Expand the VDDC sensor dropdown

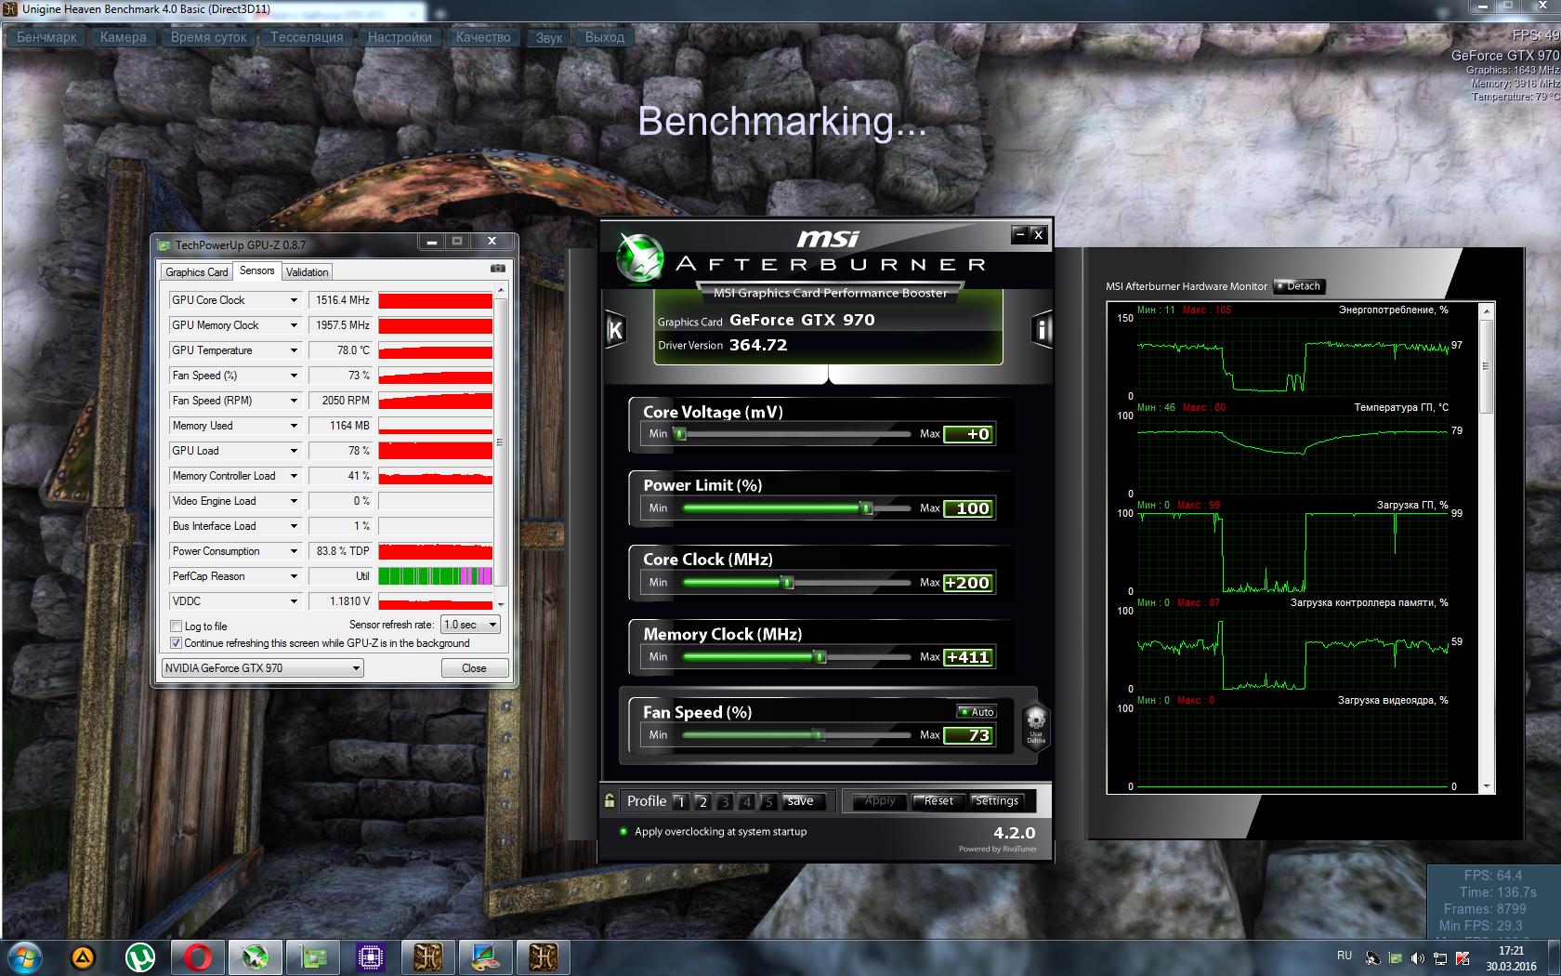pos(294,601)
